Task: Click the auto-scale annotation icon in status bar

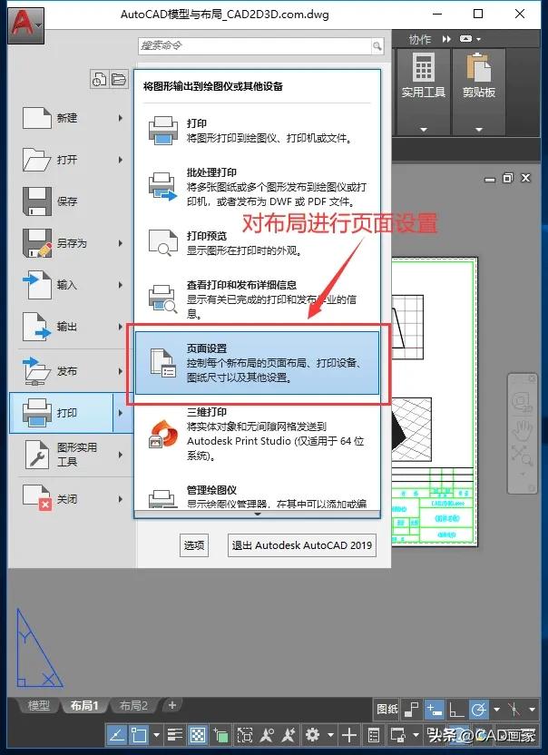Action: click(x=289, y=735)
